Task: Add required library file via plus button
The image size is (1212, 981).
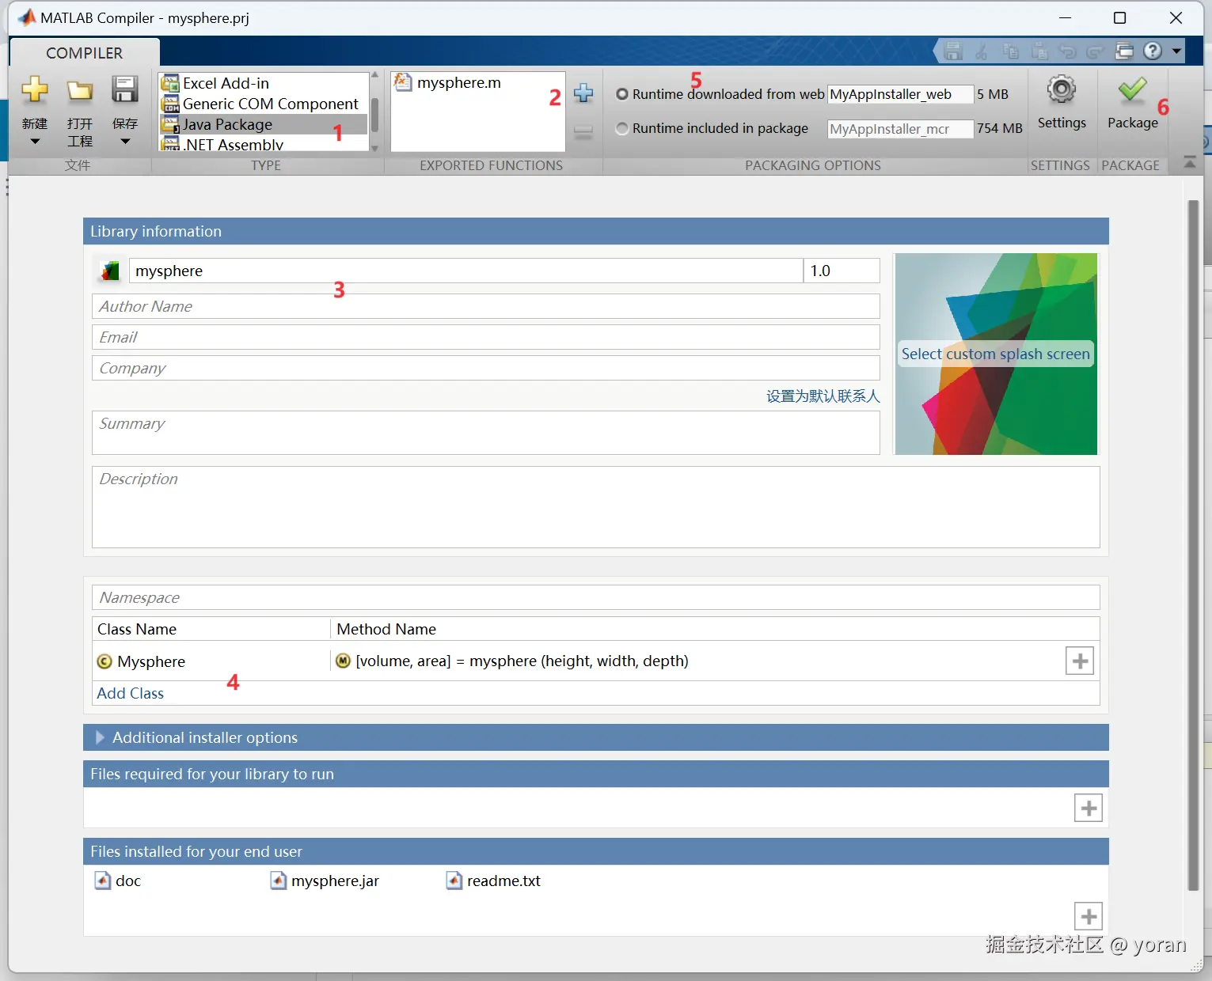Action: point(1089,808)
